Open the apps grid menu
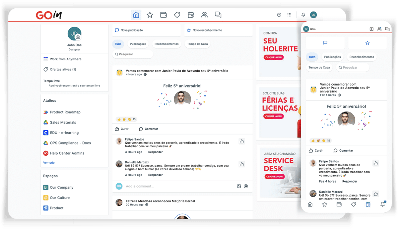The height and width of the screenshot is (229, 398). [289, 15]
